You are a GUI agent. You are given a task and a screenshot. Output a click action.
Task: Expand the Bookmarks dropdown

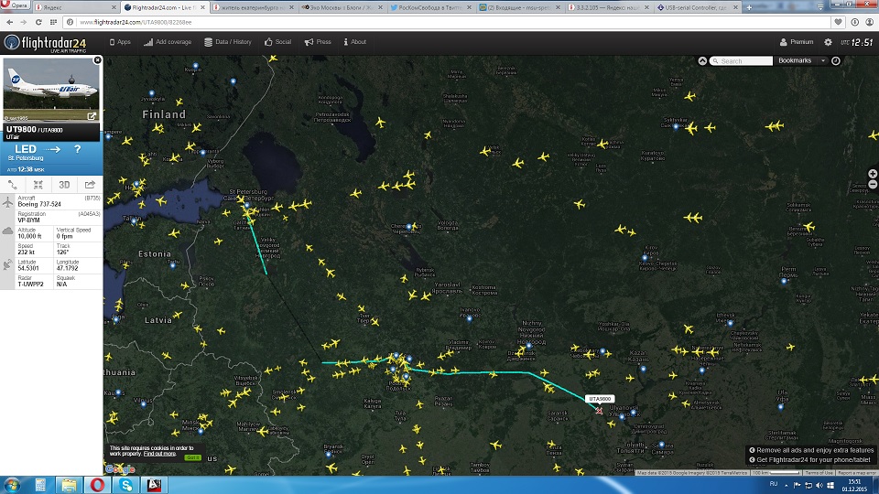[822, 61]
